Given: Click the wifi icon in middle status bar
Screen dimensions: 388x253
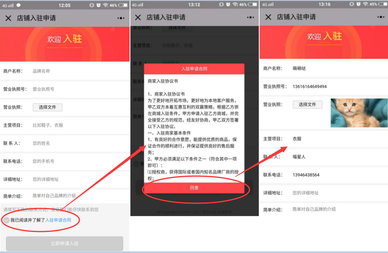Looking at the screenshot, I should (x=235, y=4).
